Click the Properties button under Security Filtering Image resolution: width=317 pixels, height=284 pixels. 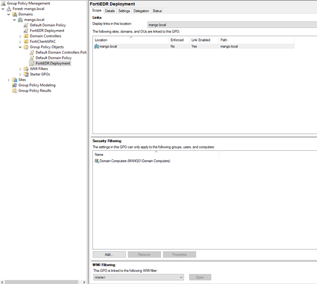pyautogui.click(x=180, y=254)
